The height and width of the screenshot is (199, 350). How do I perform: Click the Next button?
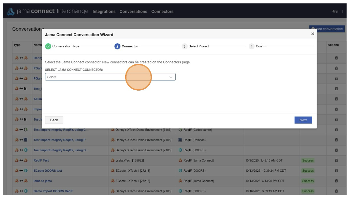click(303, 120)
